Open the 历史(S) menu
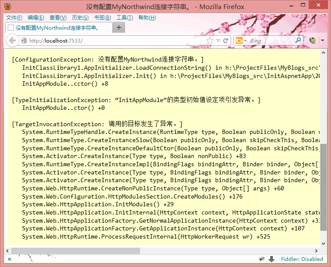The width and height of the screenshot is (331, 267). click(80, 18)
